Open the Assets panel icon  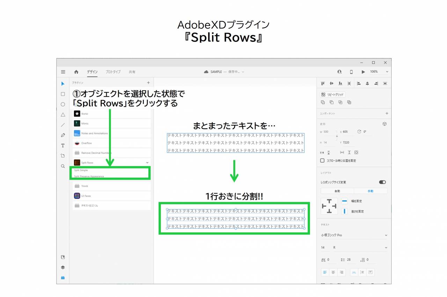coord(63,257)
